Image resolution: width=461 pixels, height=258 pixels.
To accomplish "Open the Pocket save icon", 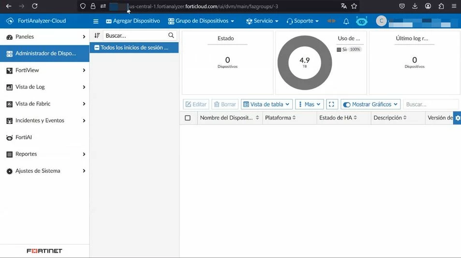I will pyautogui.click(x=402, y=6).
